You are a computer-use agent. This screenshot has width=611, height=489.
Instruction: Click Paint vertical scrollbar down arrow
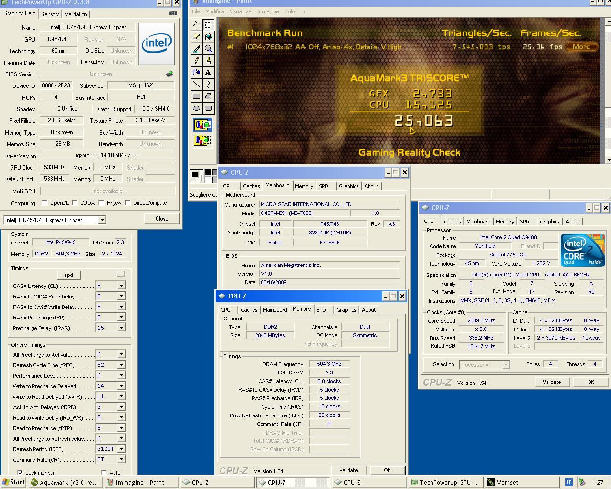[x=608, y=160]
